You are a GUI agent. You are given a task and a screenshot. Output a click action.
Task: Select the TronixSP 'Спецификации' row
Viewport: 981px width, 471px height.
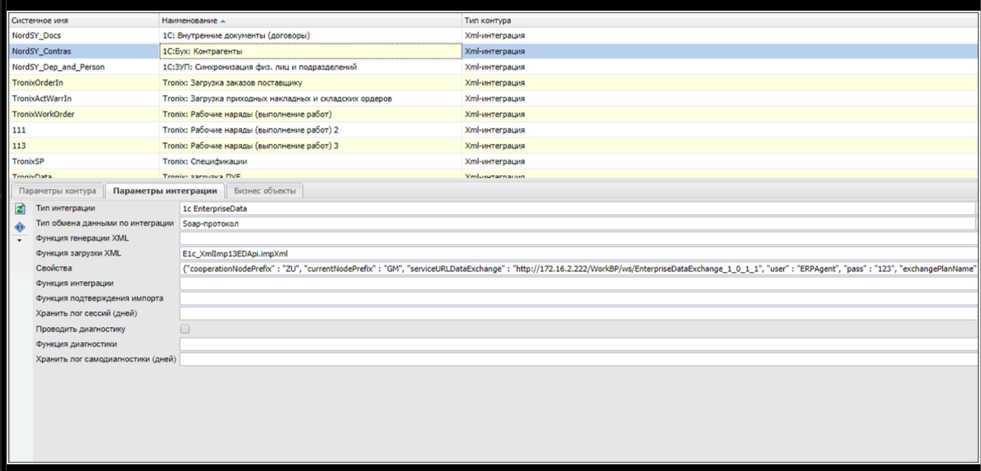(205, 161)
